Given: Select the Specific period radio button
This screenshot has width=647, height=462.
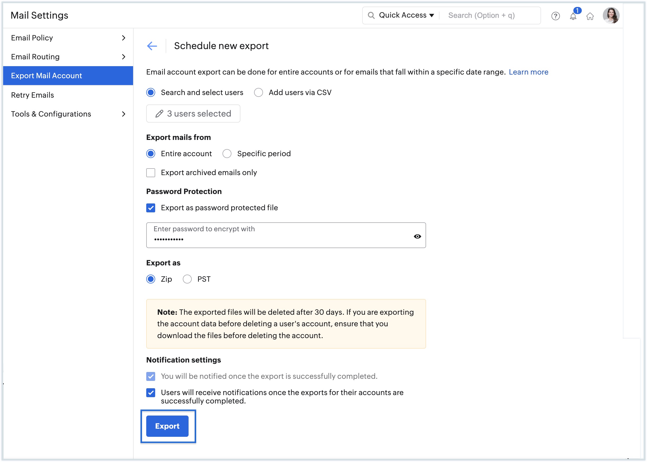Looking at the screenshot, I should pos(227,154).
